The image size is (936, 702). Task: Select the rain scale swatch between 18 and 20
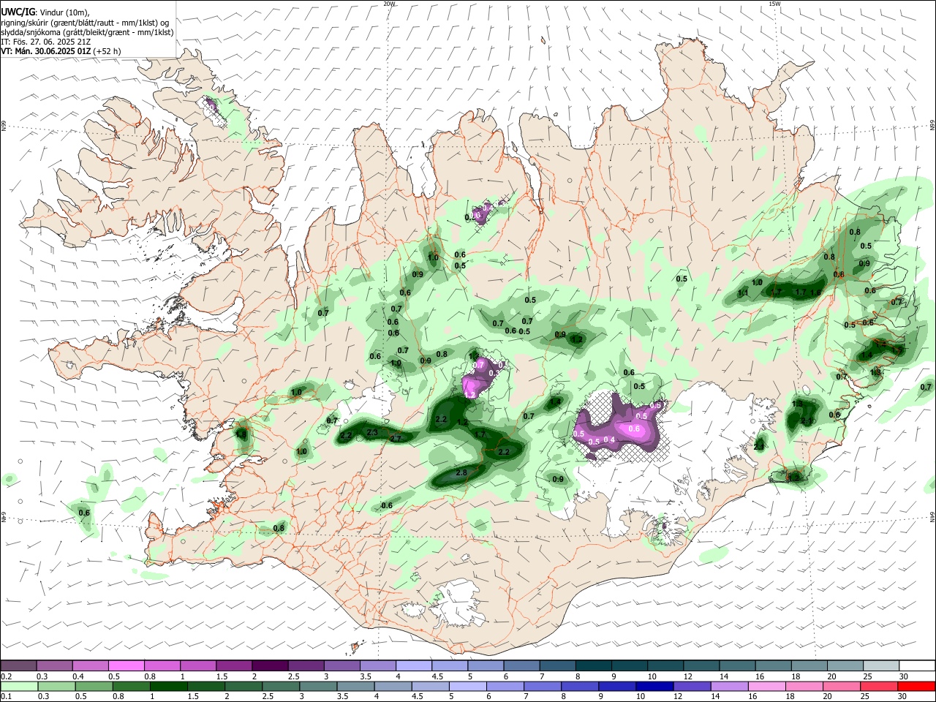tap(804, 686)
